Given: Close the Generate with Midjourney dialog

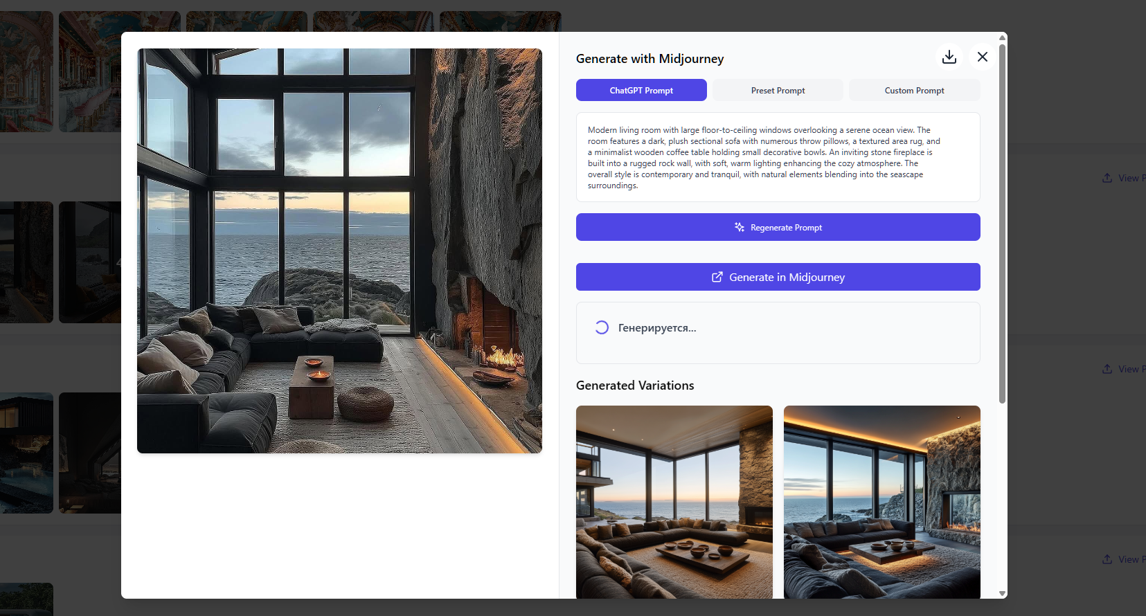Looking at the screenshot, I should coord(983,57).
